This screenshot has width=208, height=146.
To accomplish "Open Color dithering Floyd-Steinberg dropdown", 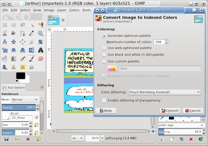I will tap(164, 92).
